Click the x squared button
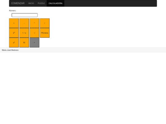This screenshot has height=124, width=166. [14, 43]
